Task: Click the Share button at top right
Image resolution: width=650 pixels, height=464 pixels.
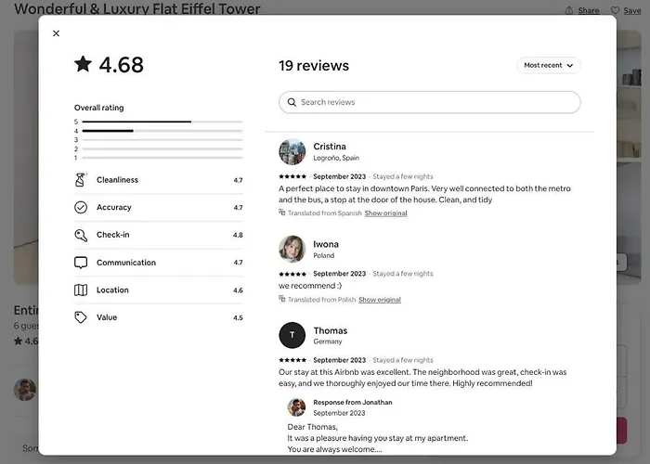Action: pos(582,11)
